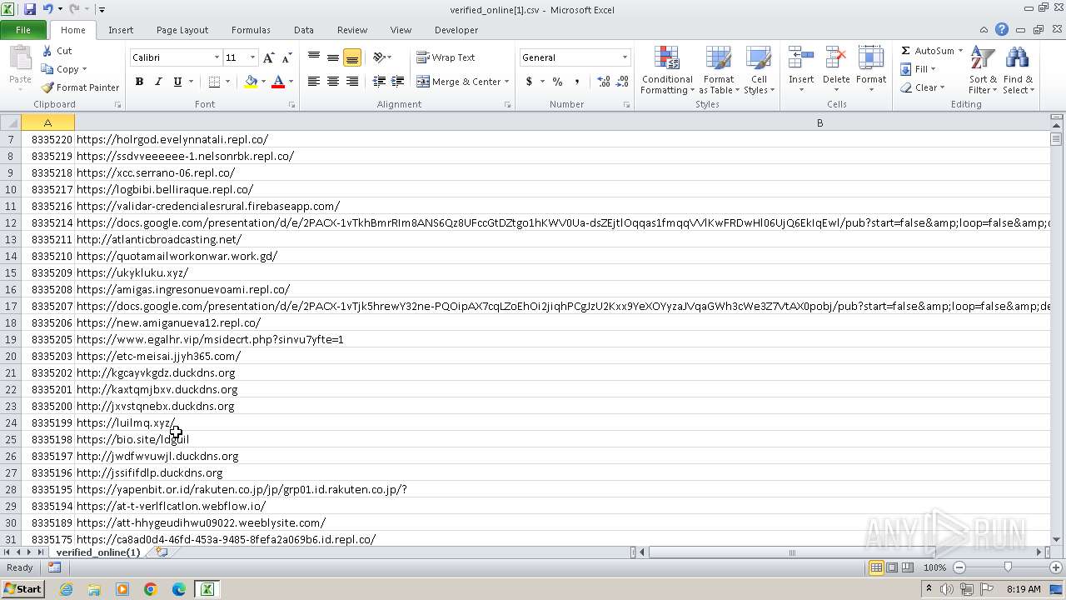Click the zoom slider handle

click(x=1008, y=567)
